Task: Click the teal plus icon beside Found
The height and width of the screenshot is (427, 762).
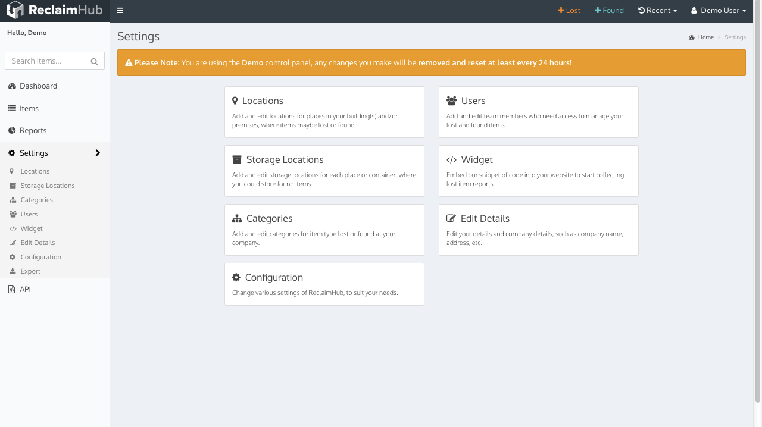Action: (x=598, y=10)
